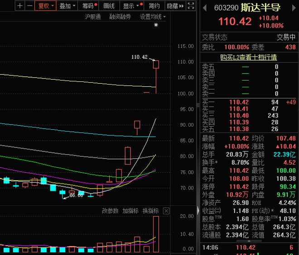Click 委比 value 100.00%
The width and height of the screenshot is (299, 255).
[x=236, y=47]
